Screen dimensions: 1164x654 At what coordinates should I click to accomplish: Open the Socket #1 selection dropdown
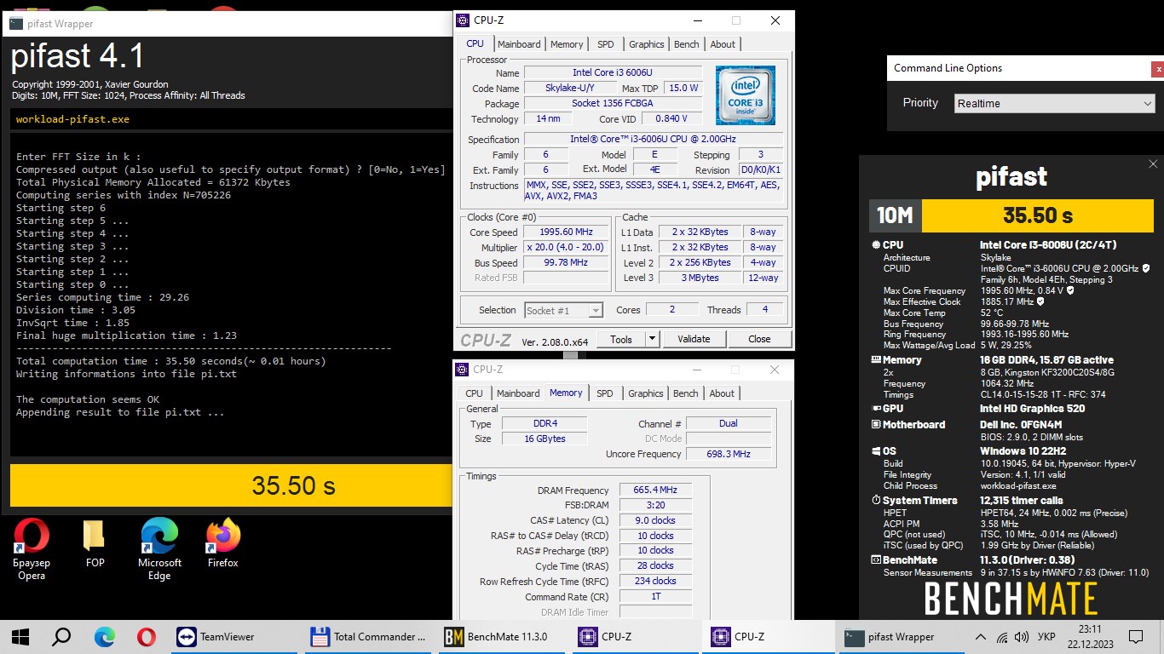point(563,310)
